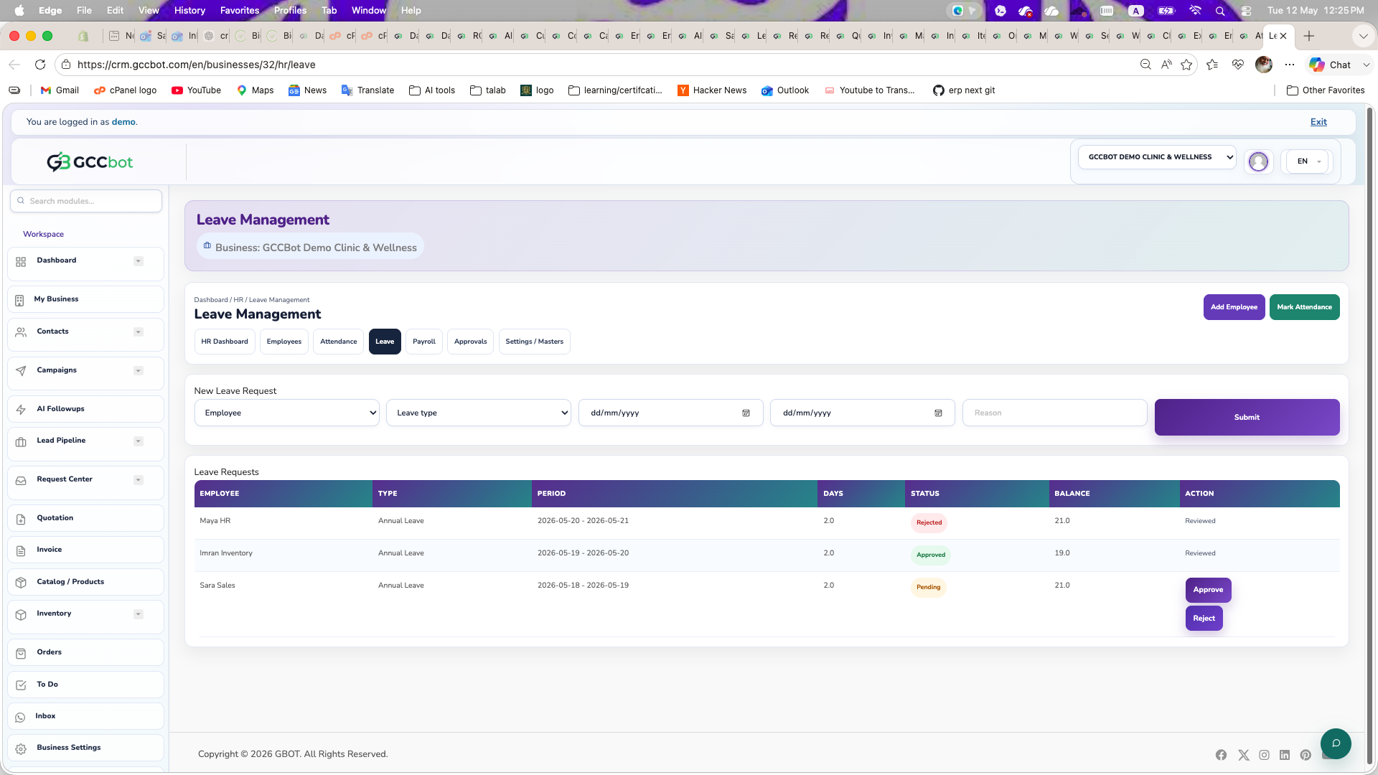Open the Dashboard sidebar icon

coord(21,262)
